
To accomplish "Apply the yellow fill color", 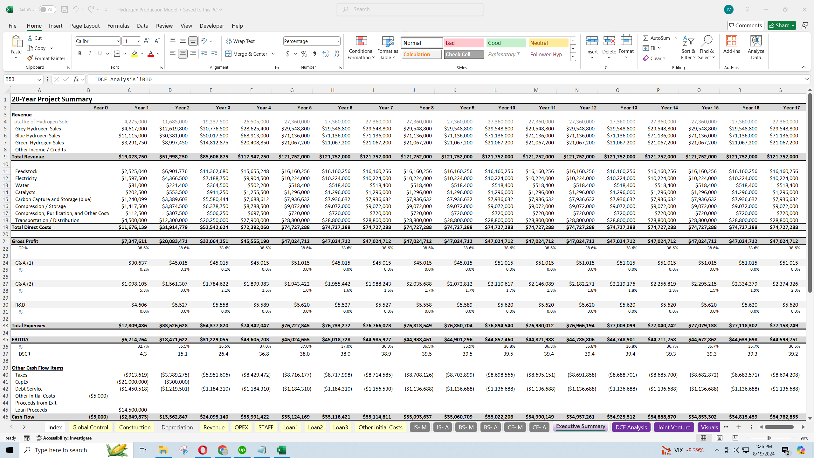I will pyautogui.click(x=135, y=54).
